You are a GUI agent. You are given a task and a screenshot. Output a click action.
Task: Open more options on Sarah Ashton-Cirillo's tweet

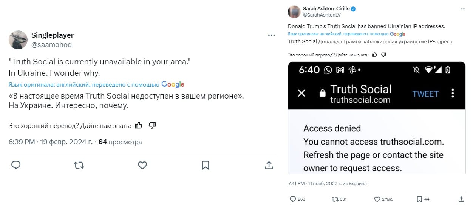pos(463,8)
